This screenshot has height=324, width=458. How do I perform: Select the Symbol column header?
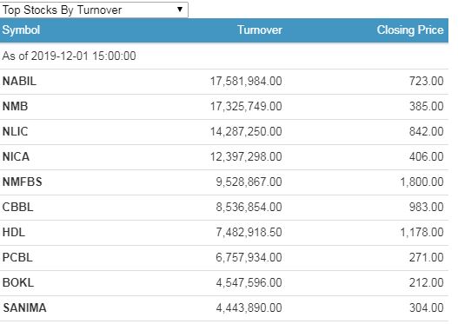point(21,30)
